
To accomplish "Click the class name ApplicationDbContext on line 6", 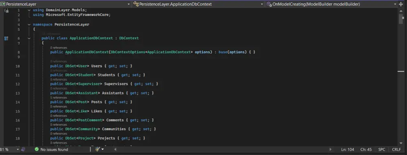I will coord(91,38).
